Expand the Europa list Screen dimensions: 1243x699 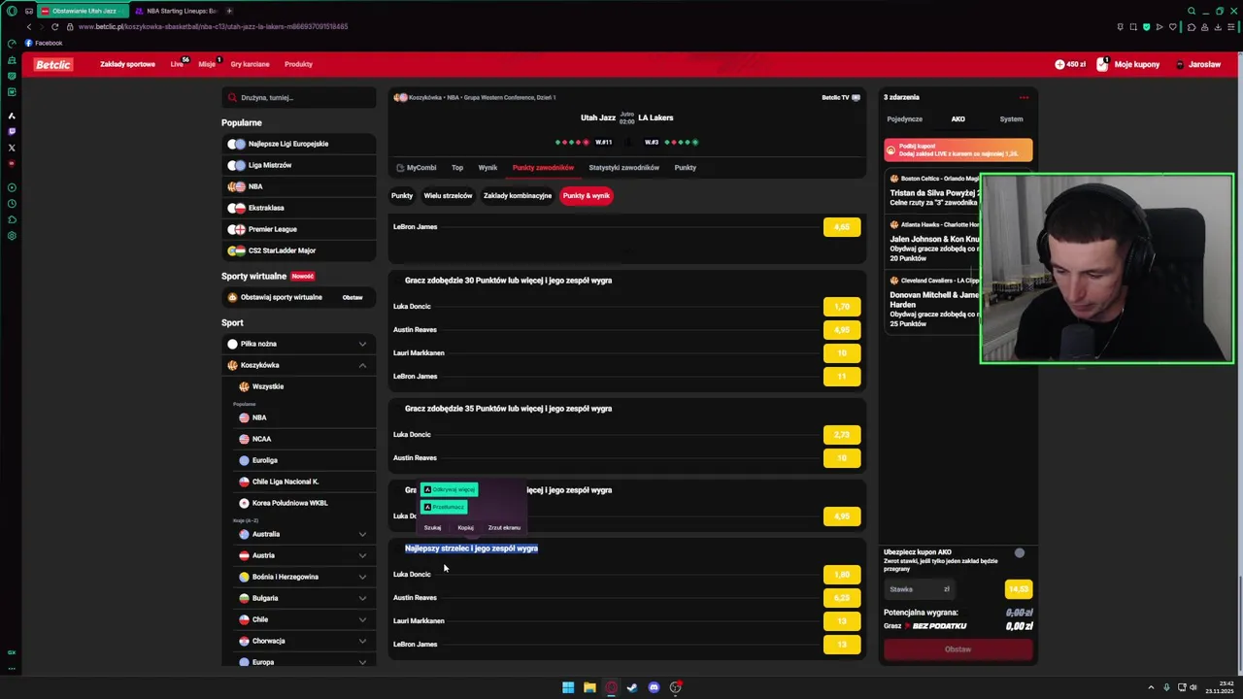pyautogui.click(x=362, y=662)
